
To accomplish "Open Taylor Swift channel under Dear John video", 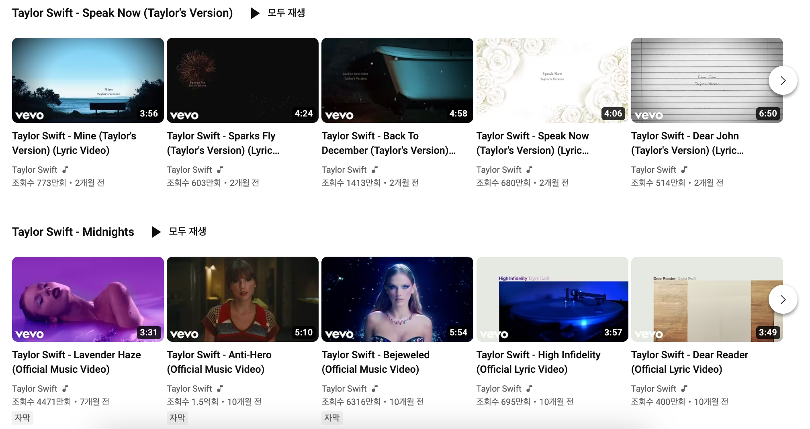I will [x=654, y=170].
